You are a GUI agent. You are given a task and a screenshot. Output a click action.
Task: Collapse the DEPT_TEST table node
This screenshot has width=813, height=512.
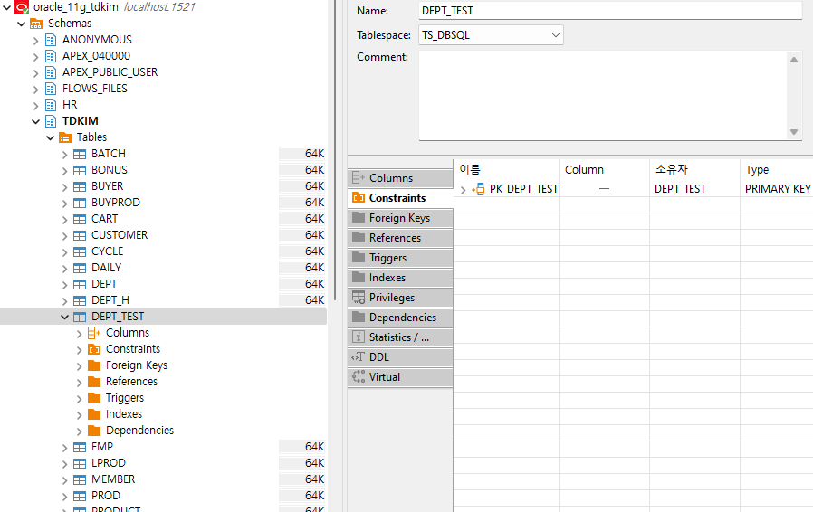tap(65, 317)
